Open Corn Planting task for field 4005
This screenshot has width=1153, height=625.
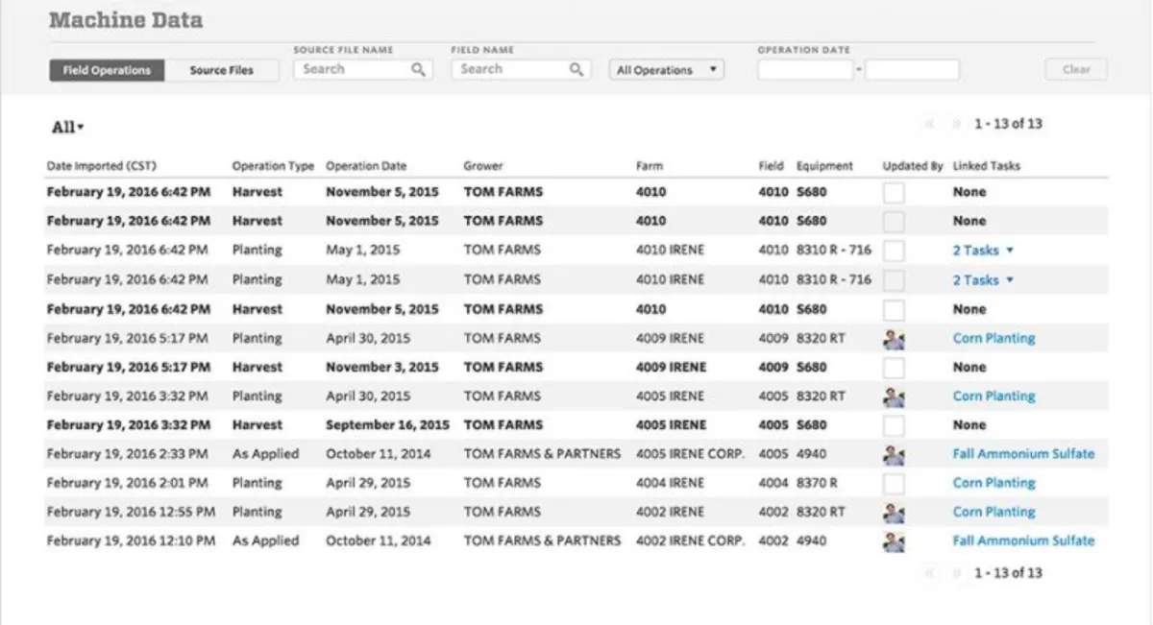click(x=994, y=396)
